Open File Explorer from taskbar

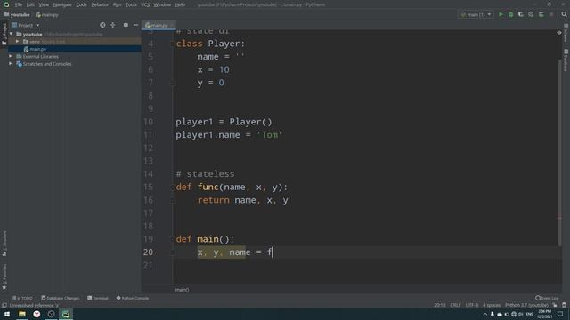click(22, 314)
